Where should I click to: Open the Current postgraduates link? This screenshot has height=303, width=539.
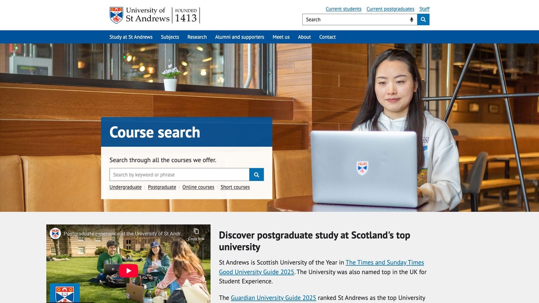[x=390, y=9]
